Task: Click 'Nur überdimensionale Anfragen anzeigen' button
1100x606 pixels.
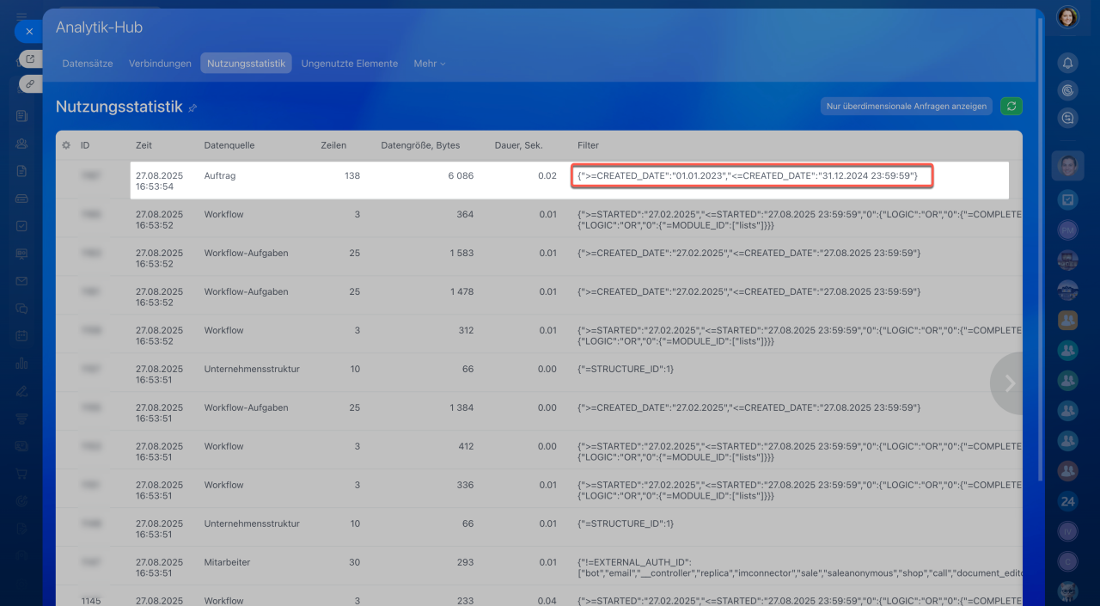Action: coord(906,107)
